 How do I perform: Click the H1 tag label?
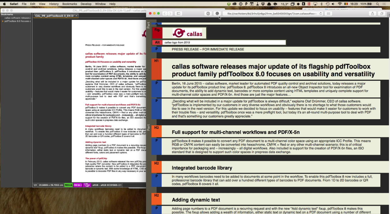157,69
